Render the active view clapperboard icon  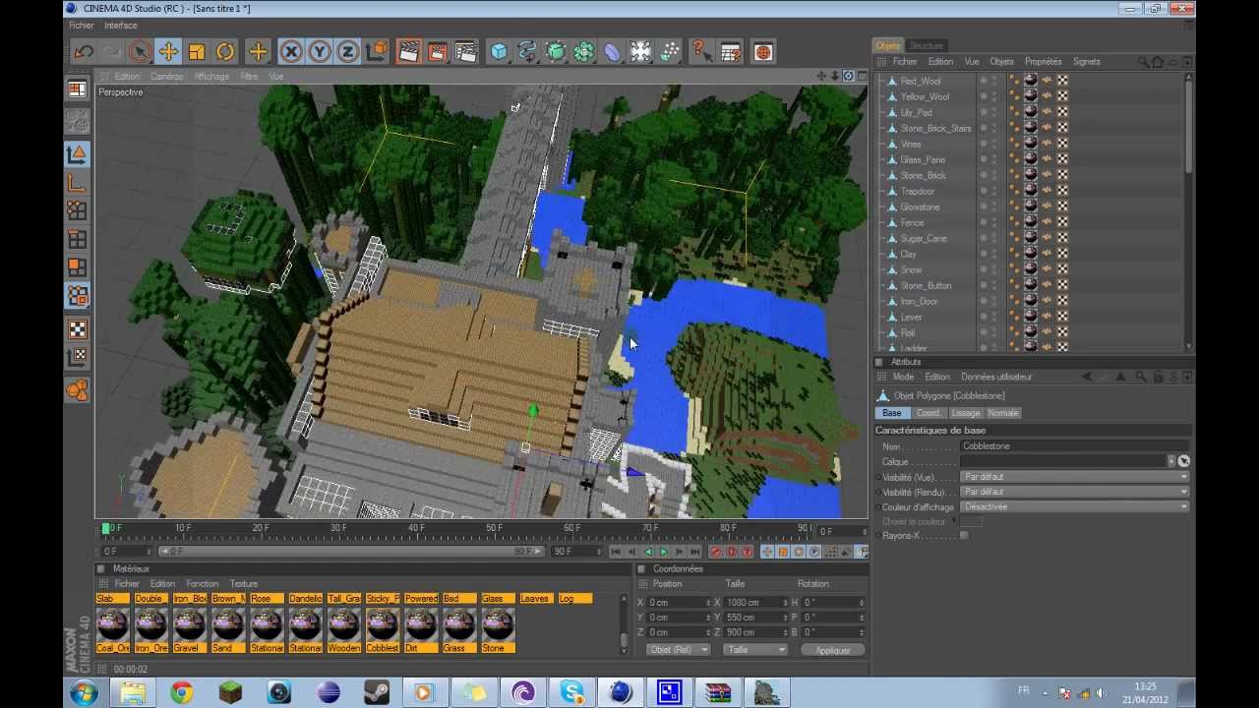tap(409, 52)
